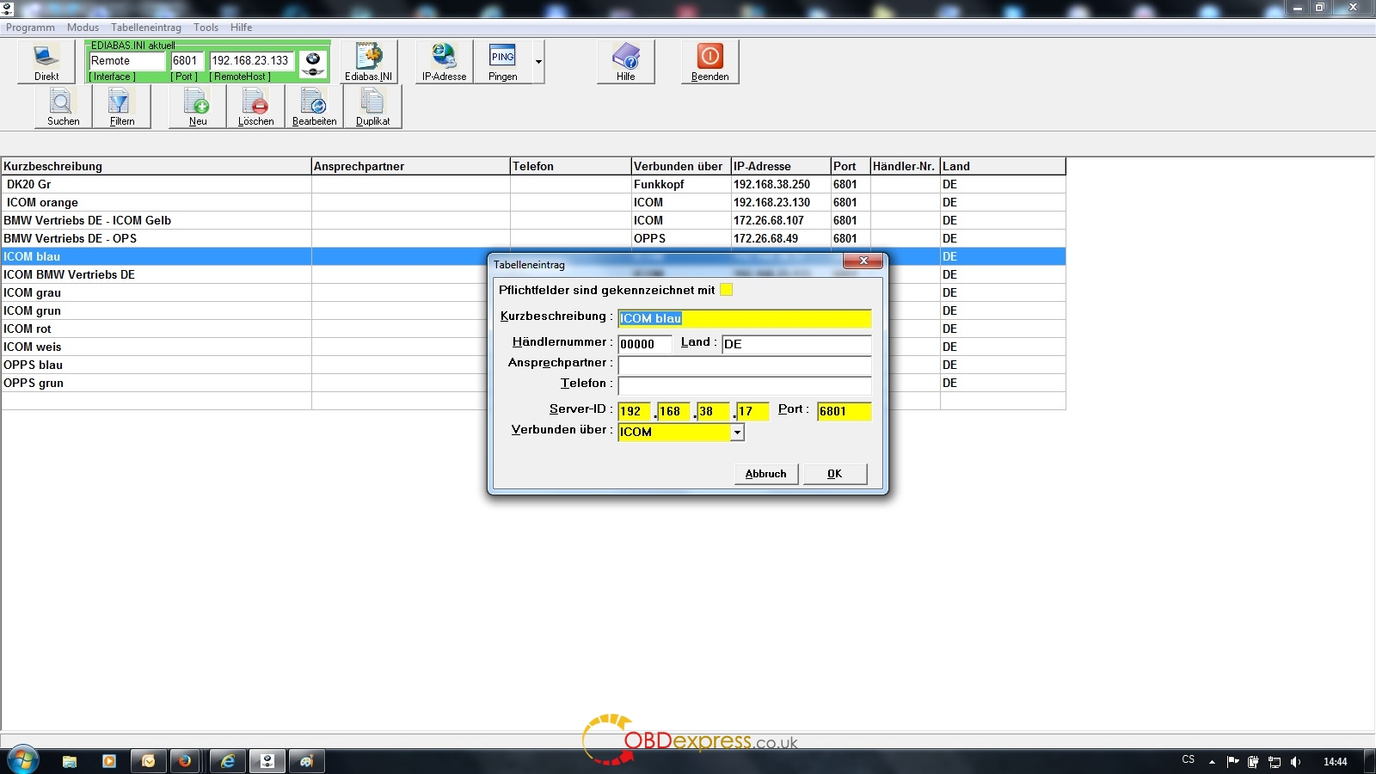Open Firefox from the Windows taskbar
Viewport: 1376px width, 774px height.
(x=184, y=761)
